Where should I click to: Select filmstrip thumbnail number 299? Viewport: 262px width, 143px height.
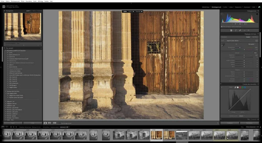click(169, 135)
